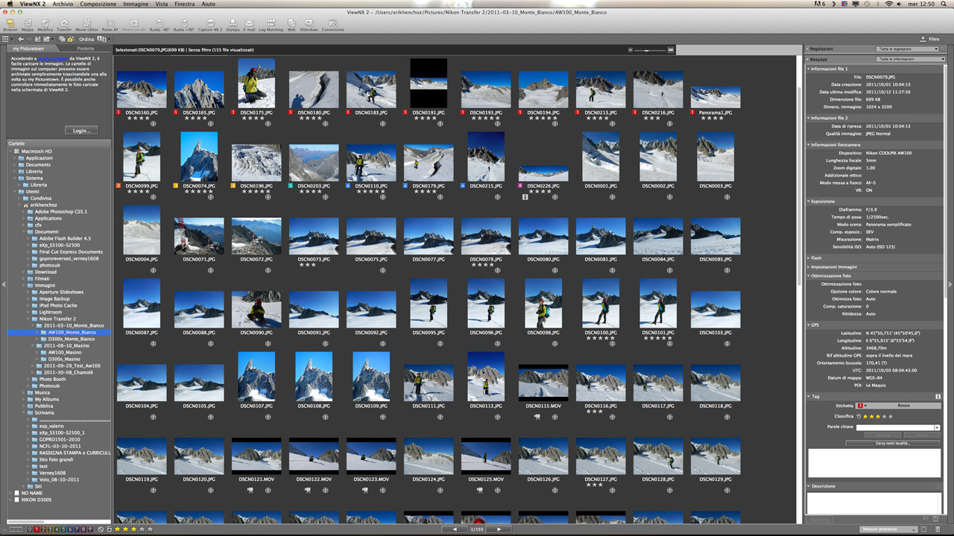954x536 pixels.
Task: Click the Stampa printer icon
Action: 233,25
